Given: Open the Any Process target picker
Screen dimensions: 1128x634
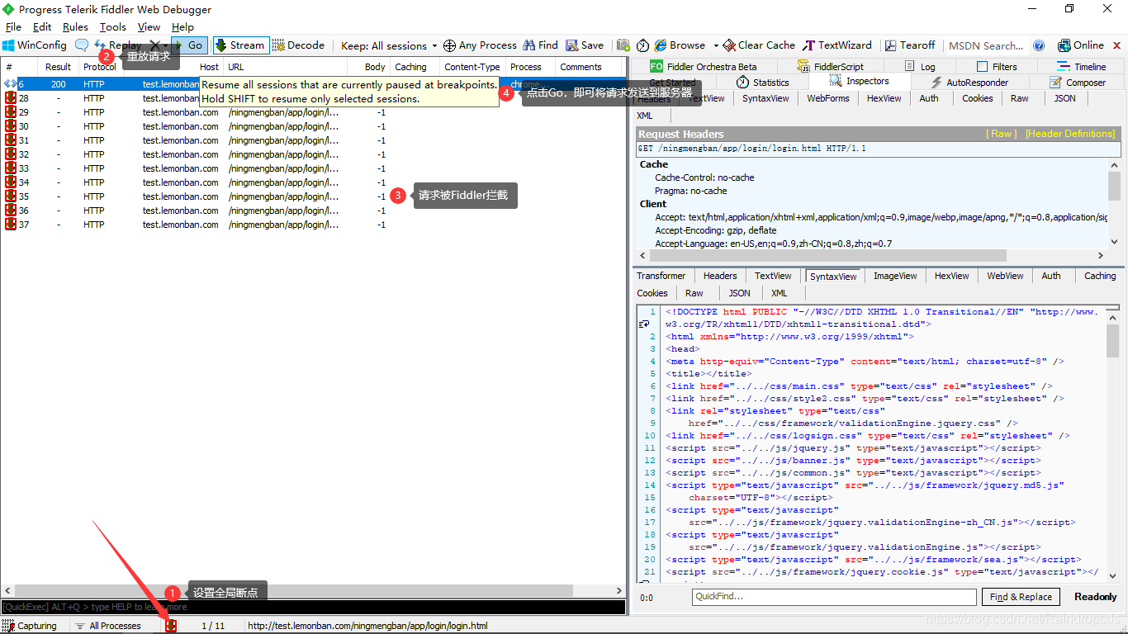Looking at the screenshot, I should pos(480,45).
